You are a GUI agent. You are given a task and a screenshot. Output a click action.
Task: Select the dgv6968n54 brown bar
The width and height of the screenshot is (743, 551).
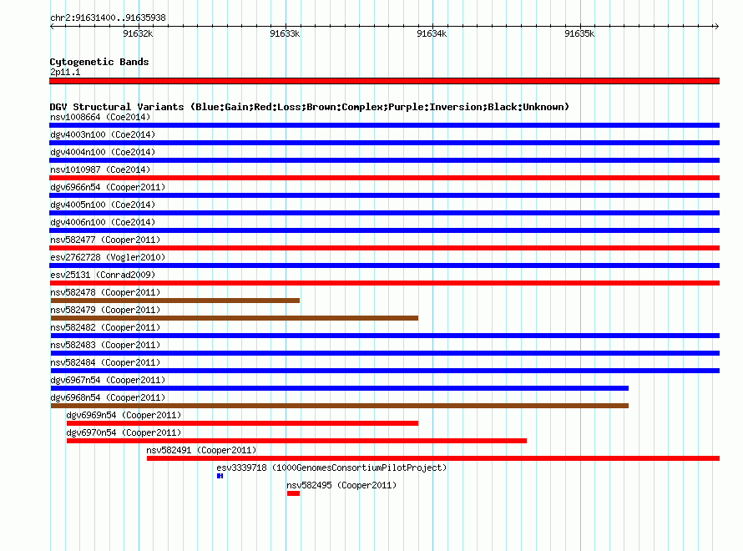click(x=339, y=406)
